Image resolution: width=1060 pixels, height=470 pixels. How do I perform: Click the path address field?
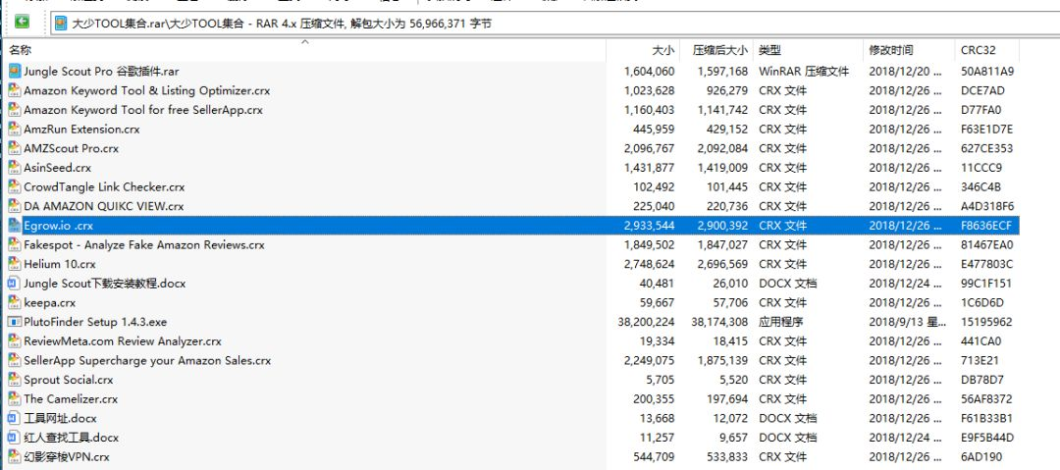[556, 24]
